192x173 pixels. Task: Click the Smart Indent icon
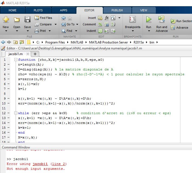point(100,31)
